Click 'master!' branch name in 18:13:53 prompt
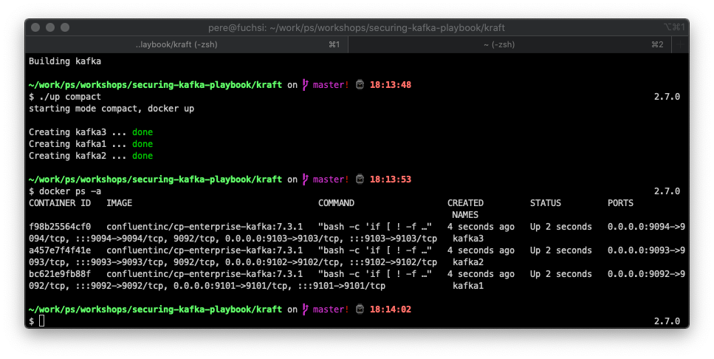The image size is (714, 359). (x=331, y=179)
